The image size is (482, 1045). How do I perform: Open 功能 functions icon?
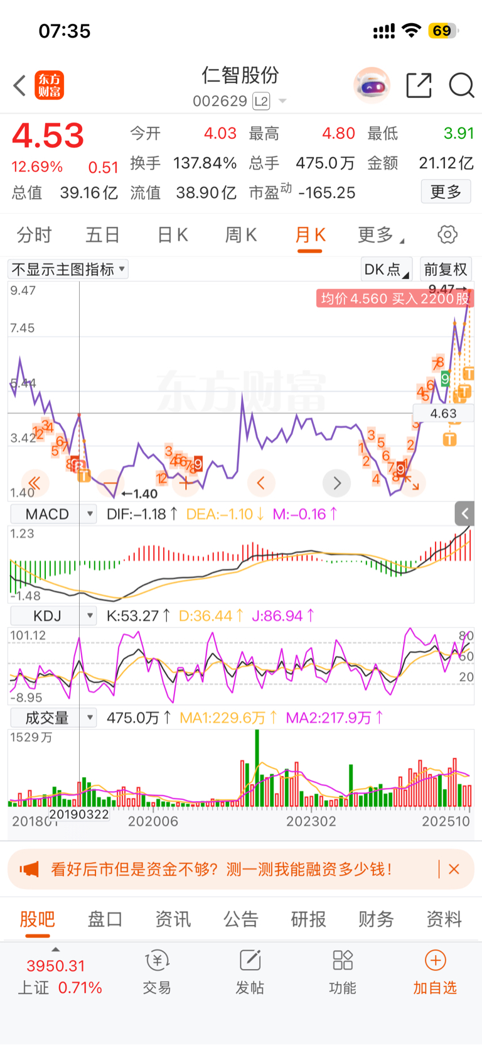pos(343,972)
